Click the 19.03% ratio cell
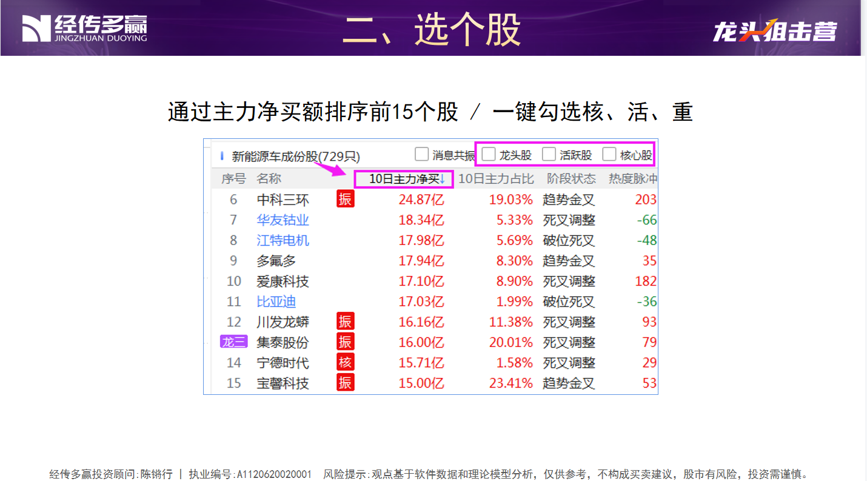The height and width of the screenshot is (481, 867). click(x=511, y=200)
